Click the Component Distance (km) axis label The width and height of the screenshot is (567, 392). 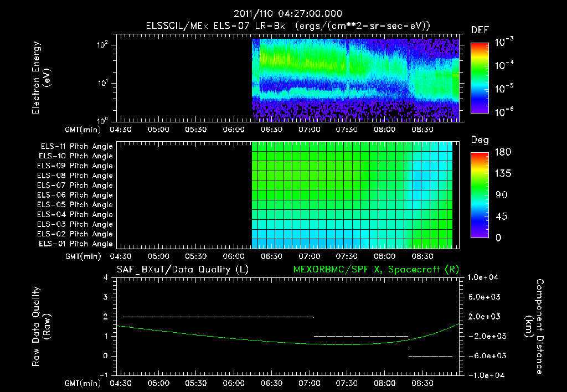534,327
